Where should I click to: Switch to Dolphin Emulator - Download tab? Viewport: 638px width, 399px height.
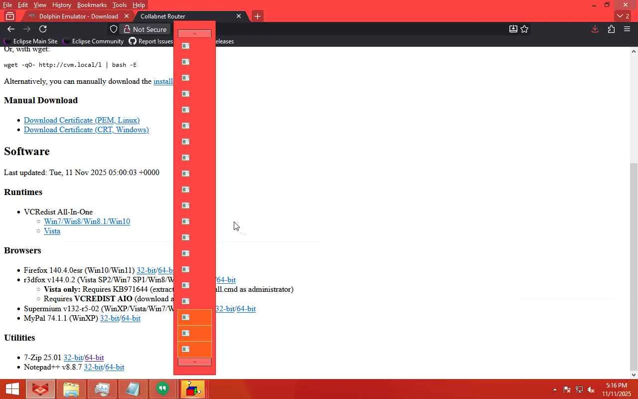[x=78, y=16]
